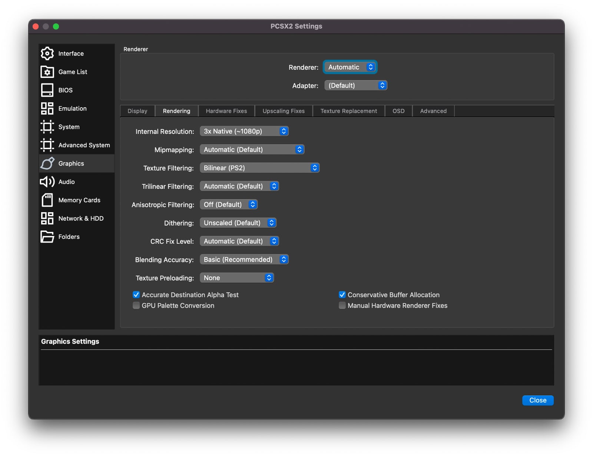
Task: Click the Memory Cards SD icon
Action: point(47,200)
